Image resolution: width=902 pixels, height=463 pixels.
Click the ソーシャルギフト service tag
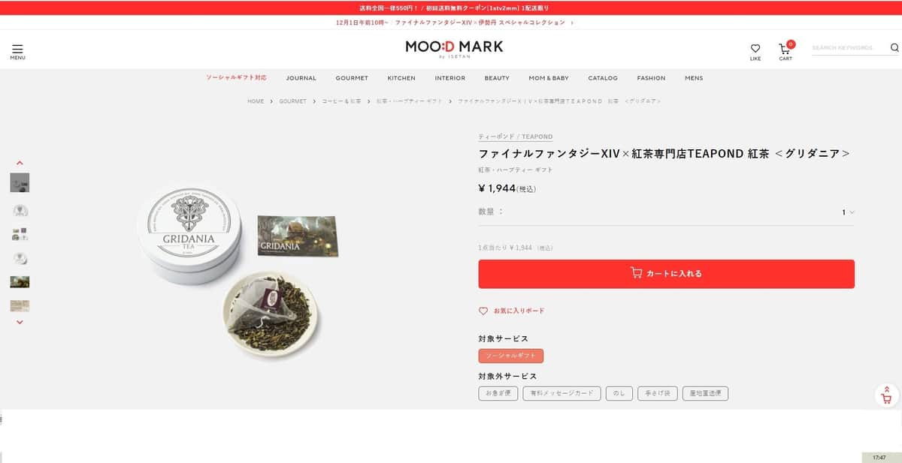tap(510, 356)
